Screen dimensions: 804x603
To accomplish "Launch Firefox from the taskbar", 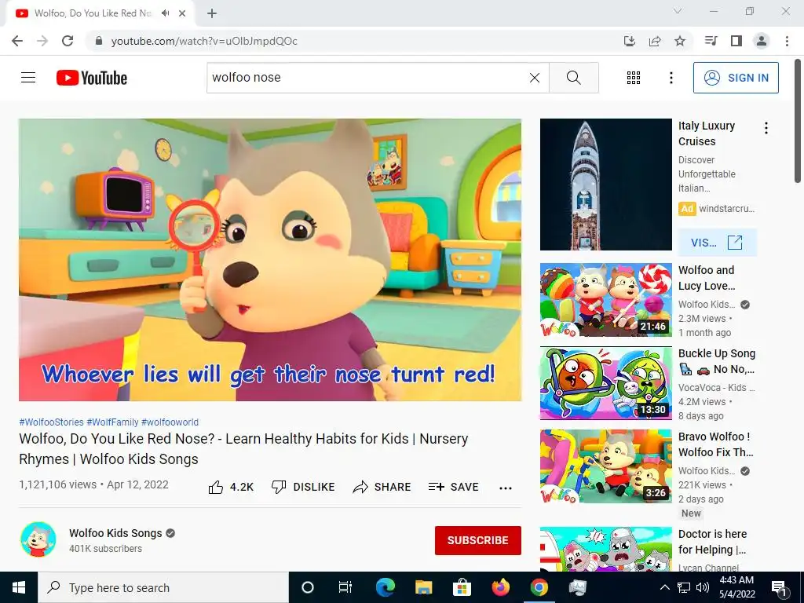I will pyautogui.click(x=500, y=587).
